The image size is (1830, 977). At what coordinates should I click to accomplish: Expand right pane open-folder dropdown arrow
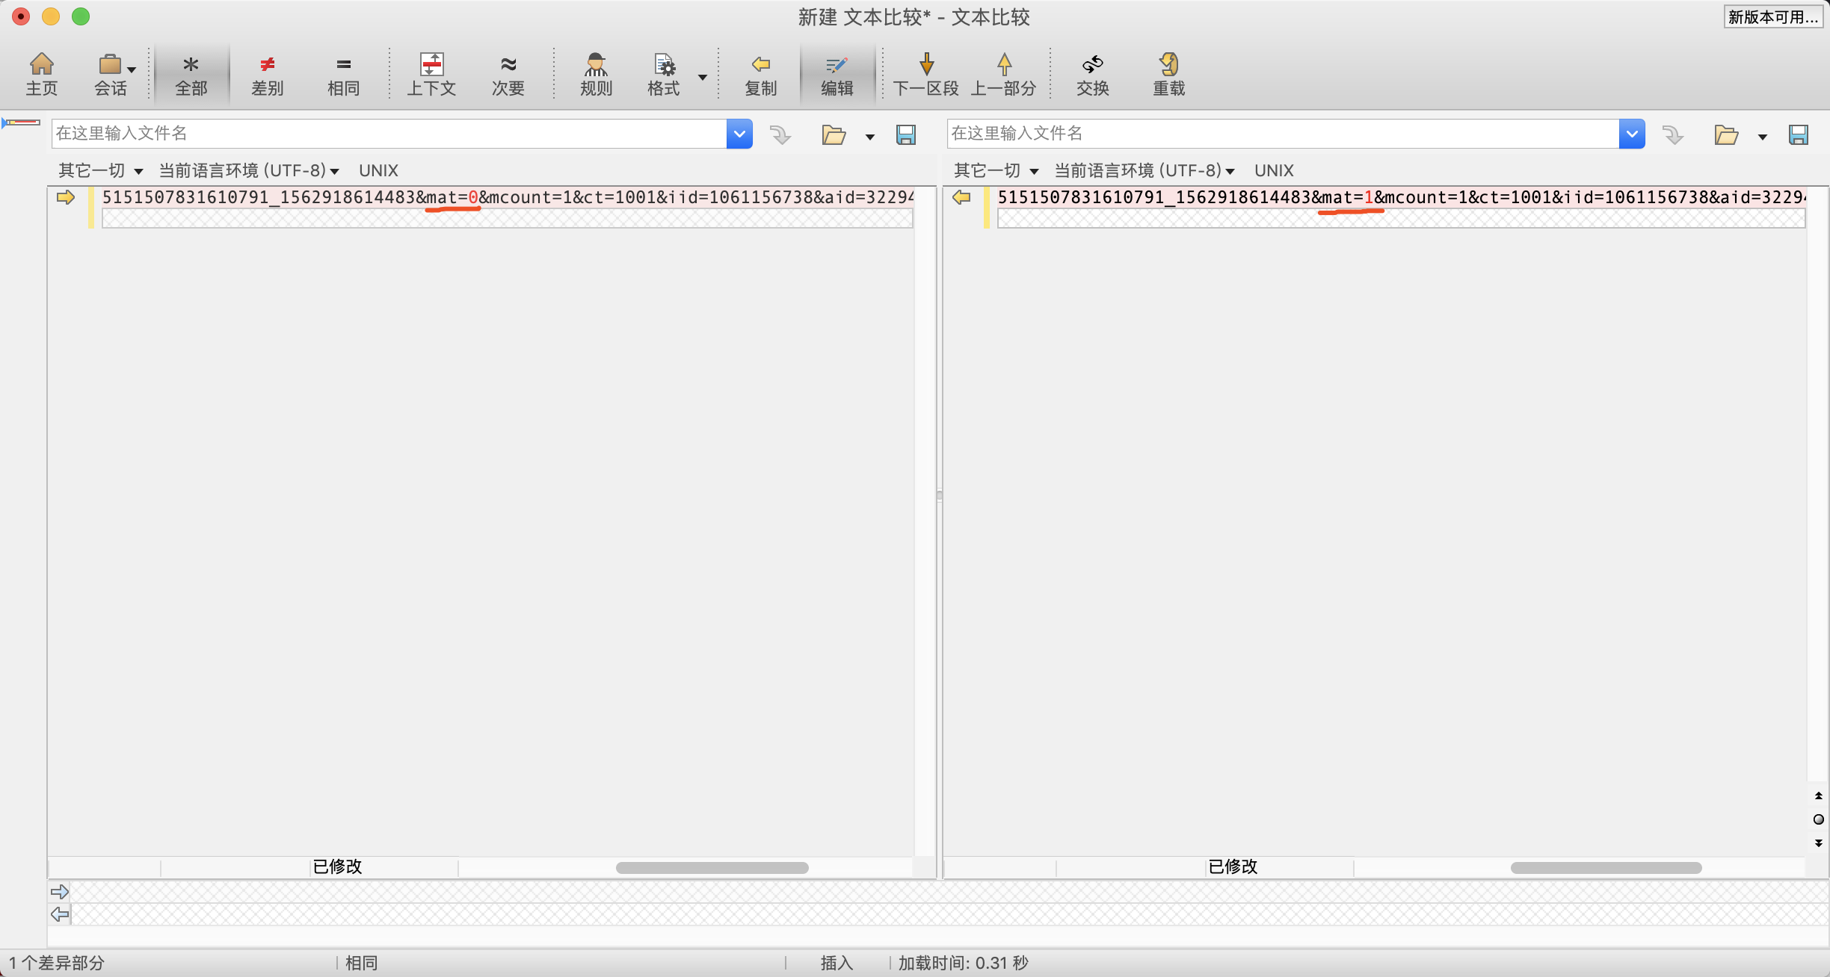(1763, 137)
